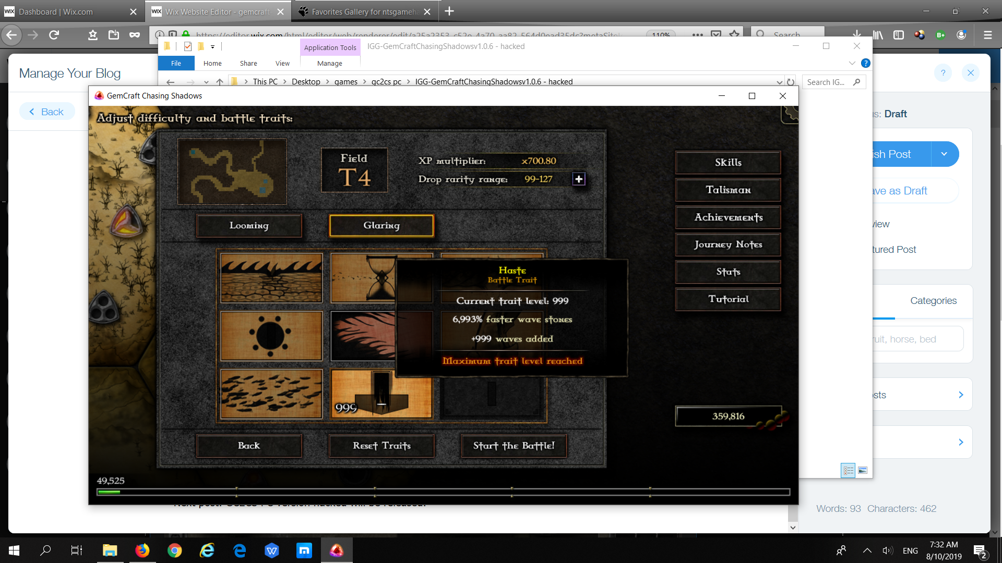Open the quick access toolbar dropdown arrow
1002x563 pixels.
click(212, 47)
